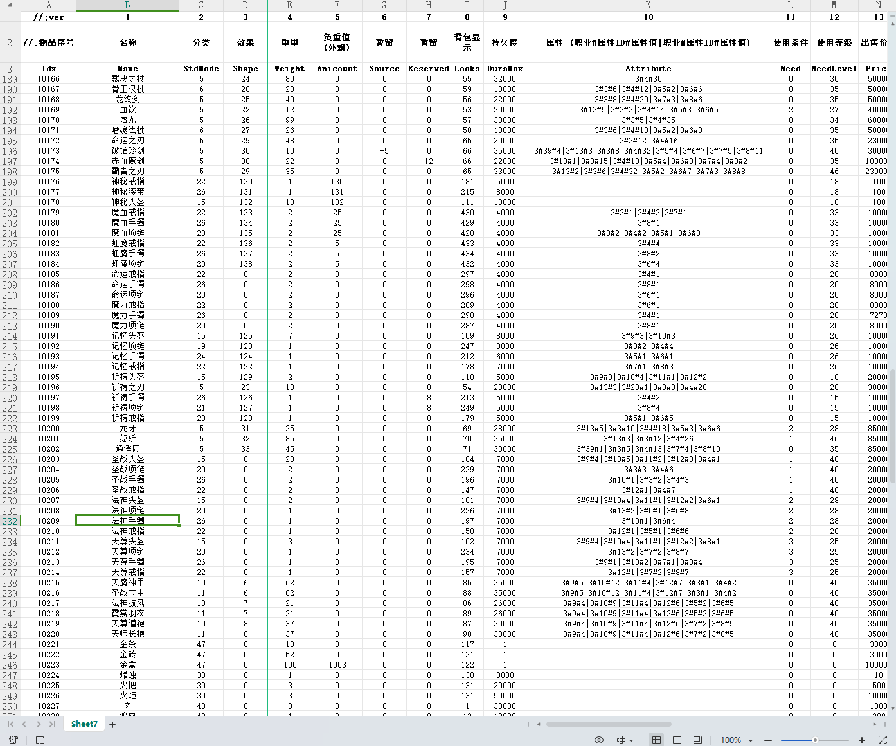This screenshot has width=896, height=746.
Task: Enter full screen mode icon
Action: 883,740
